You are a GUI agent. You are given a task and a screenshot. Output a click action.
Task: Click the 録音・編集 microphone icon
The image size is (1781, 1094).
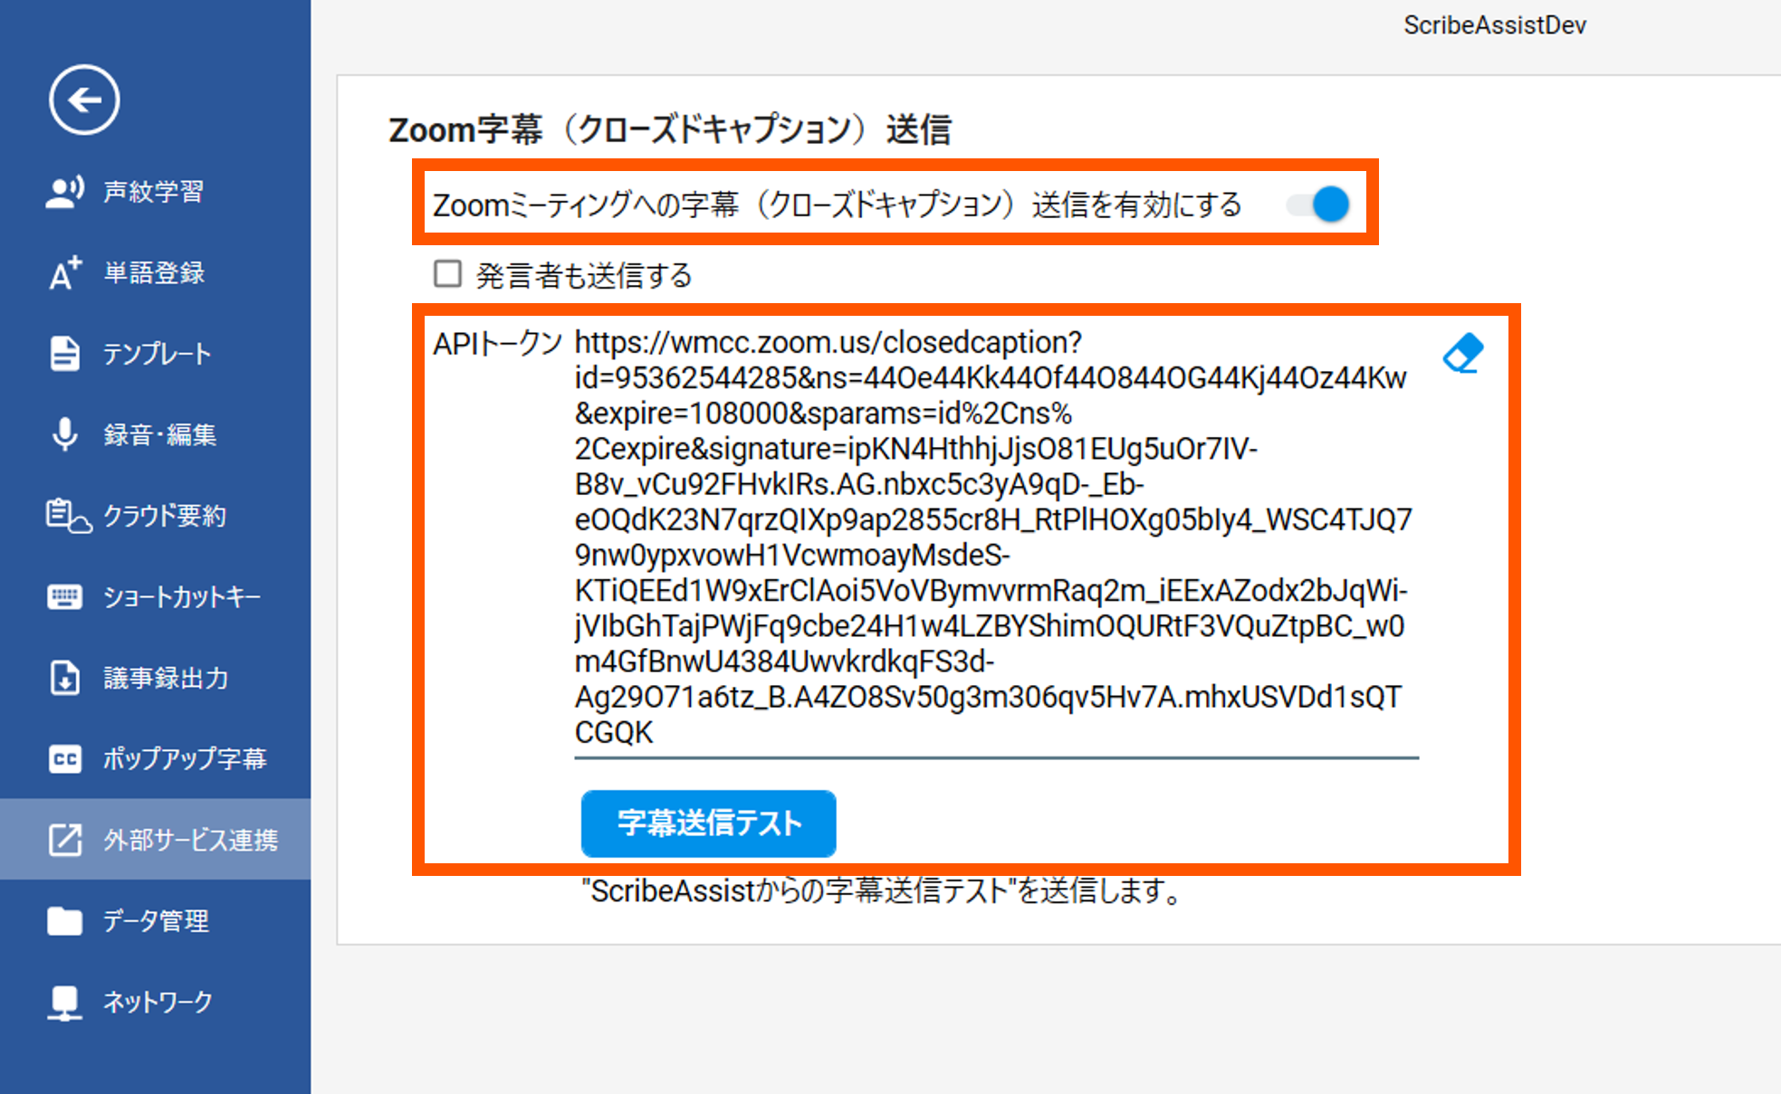coord(64,434)
